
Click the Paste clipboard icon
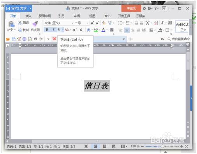pyautogui.click(x=11, y=24)
